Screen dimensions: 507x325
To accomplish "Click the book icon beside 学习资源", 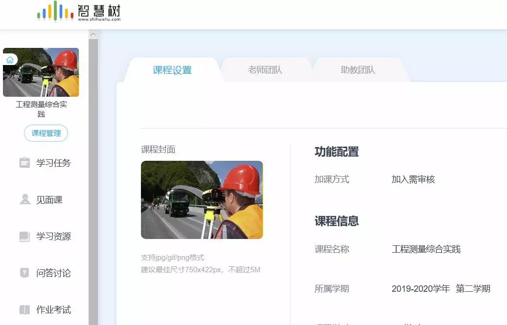I will 24,237.
